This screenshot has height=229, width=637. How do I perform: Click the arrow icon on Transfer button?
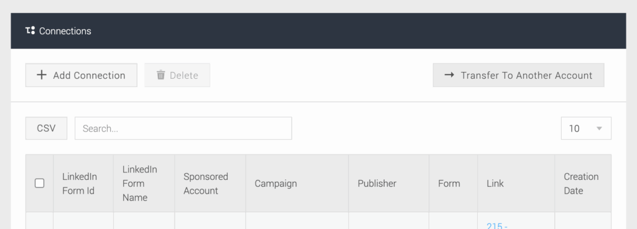coord(449,75)
